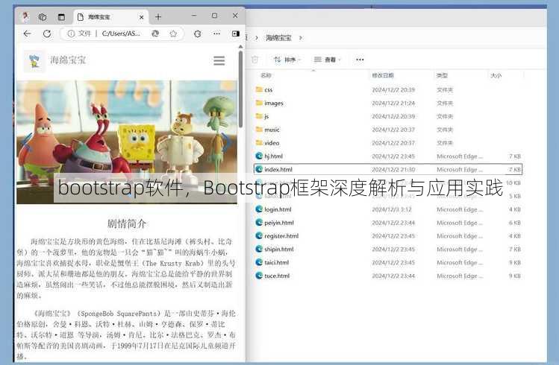Click the Edge back arrow button

(27, 34)
